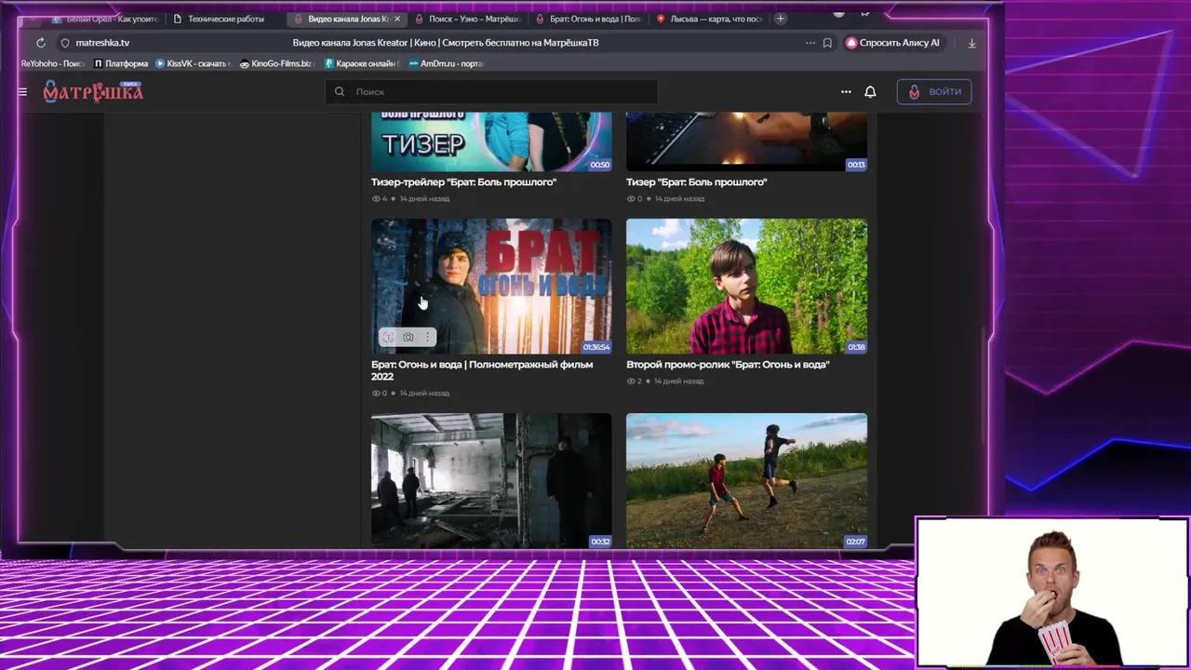Focus the Поиск search field
This screenshot has height=670, width=1191.
point(491,91)
